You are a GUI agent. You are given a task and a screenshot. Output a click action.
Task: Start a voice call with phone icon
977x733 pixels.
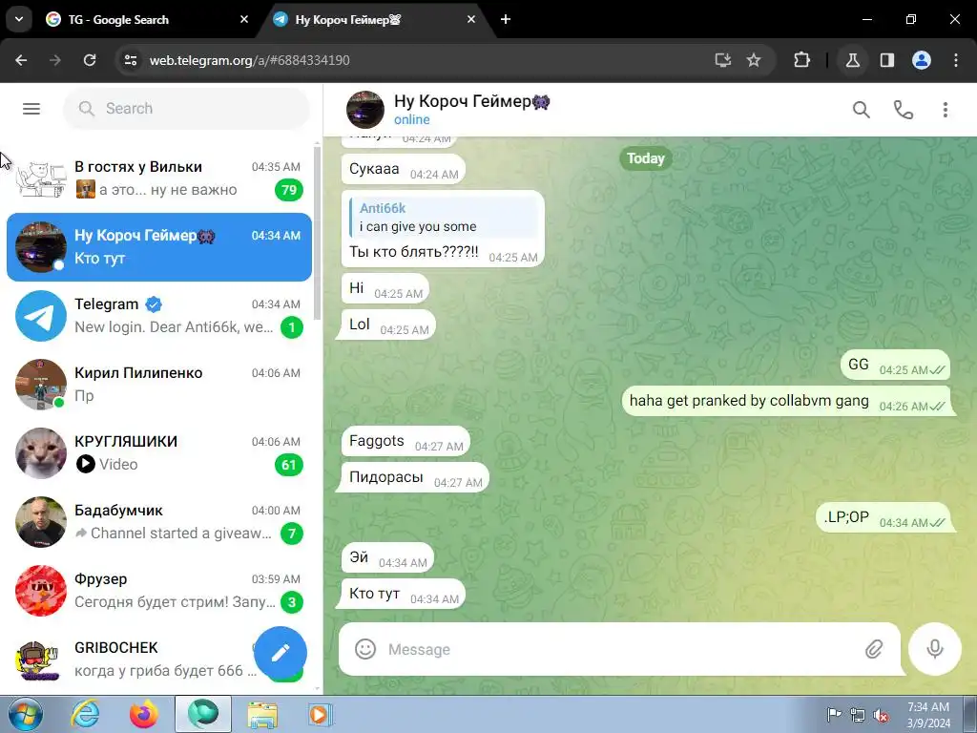pyautogui.click(x=903, y=110)
